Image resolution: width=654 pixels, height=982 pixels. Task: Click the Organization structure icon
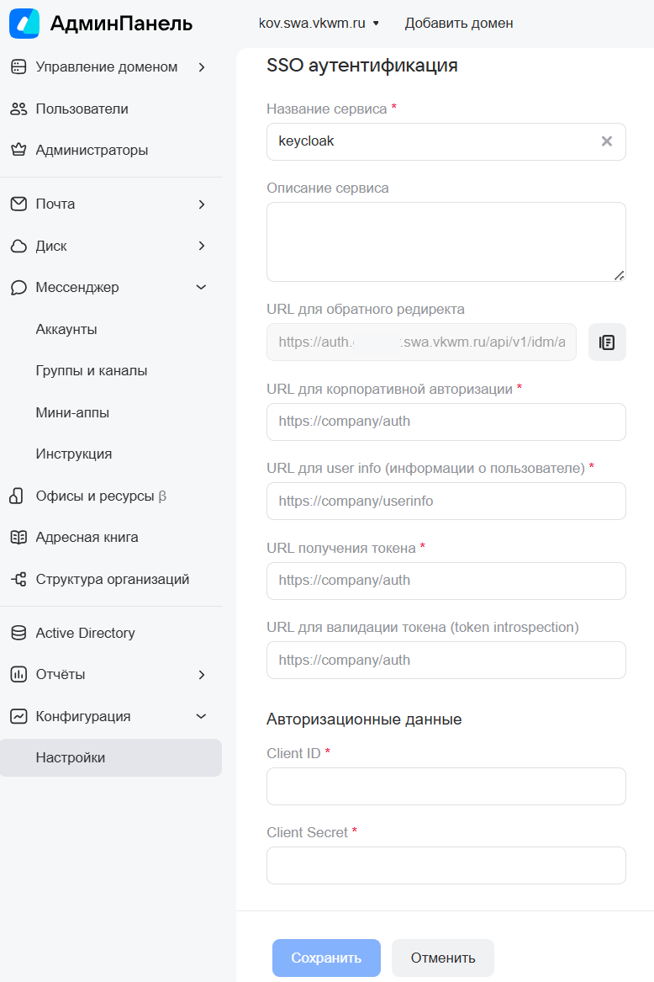[x=18, y=579]
